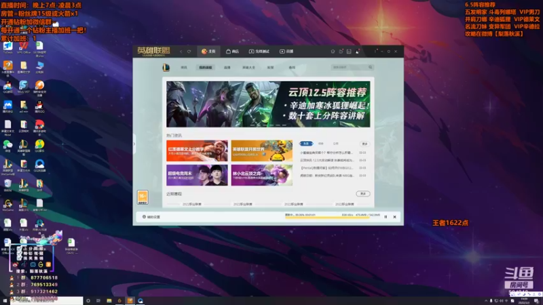Click the second title bar icon with red dot
The height and width of the screenshot is (305, 543).
click(x=341, y=52)
